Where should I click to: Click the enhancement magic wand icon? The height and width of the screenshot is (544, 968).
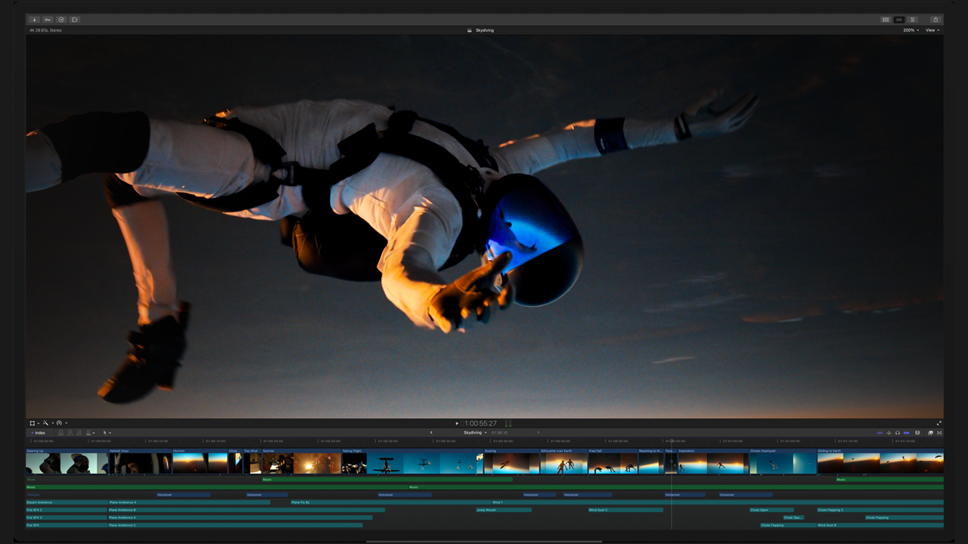(46, 423)
